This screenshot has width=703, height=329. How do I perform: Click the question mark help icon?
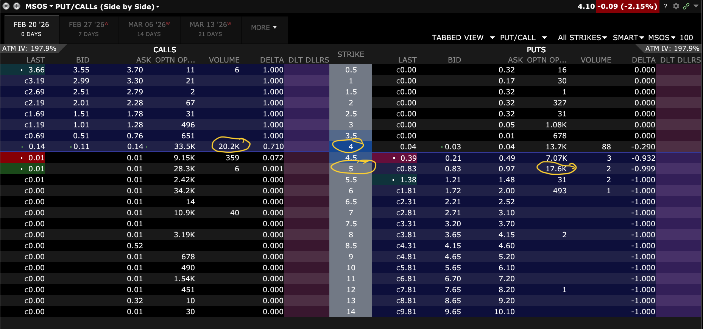[665, 6]
